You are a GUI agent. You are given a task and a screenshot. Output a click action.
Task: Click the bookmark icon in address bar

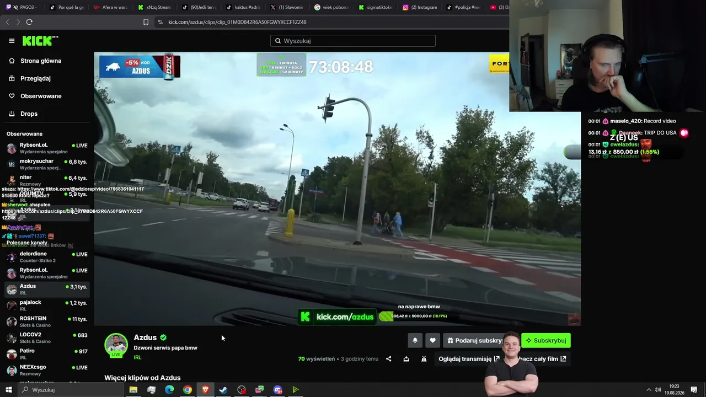tap(146, 22)
